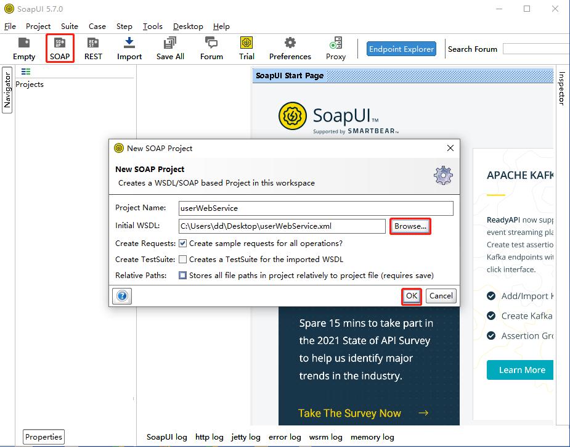Click the Proxy toolbar icon
The image size is (570, 447).
coord(335,49)
